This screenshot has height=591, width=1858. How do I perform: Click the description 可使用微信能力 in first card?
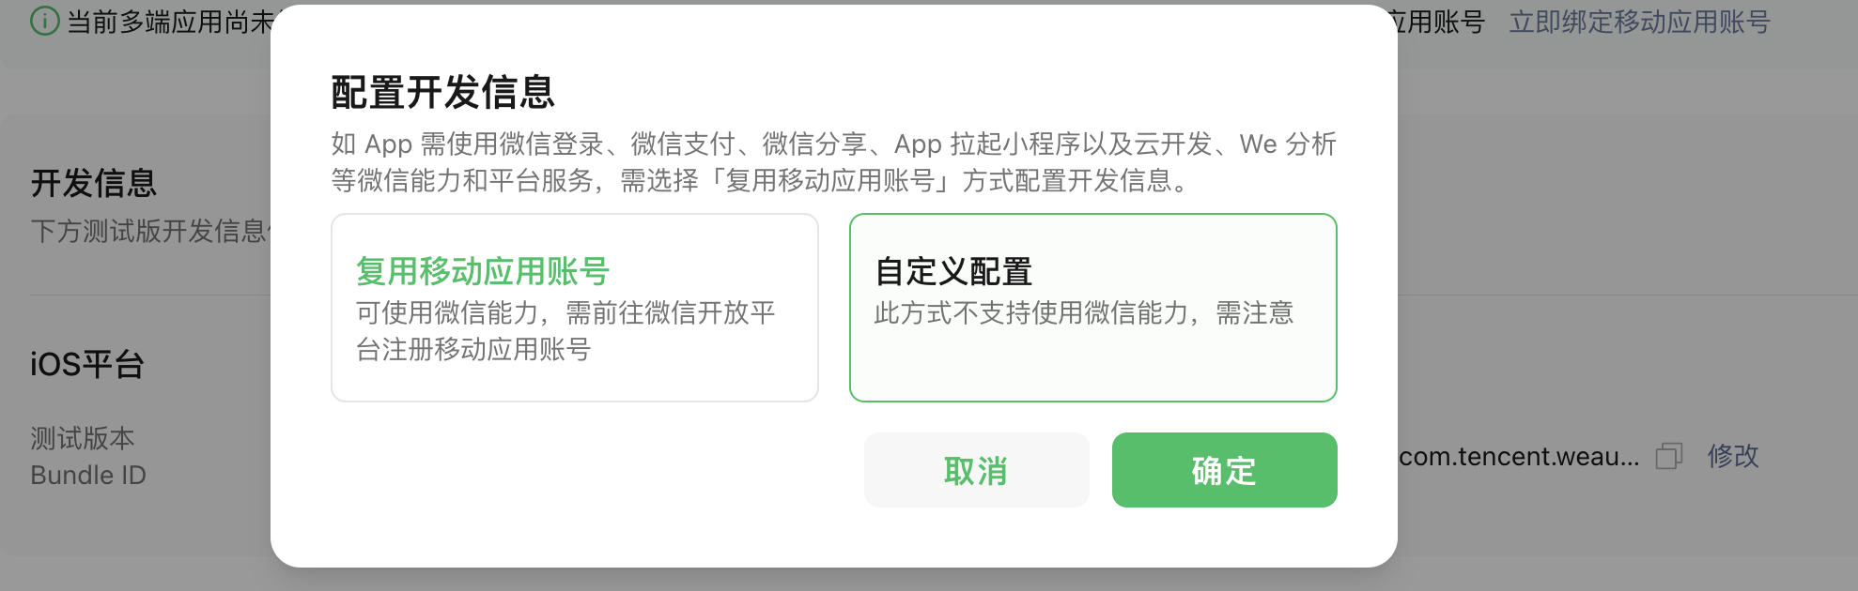(566, 330)
